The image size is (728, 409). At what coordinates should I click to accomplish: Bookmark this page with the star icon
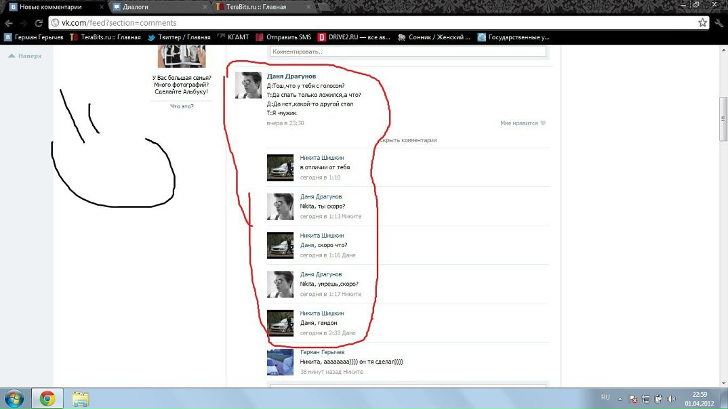pyautogui.click(x=703, y=22)
